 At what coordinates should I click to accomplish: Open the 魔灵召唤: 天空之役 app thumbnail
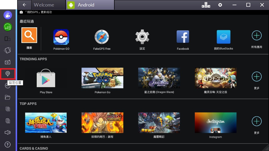click(216, 78)
